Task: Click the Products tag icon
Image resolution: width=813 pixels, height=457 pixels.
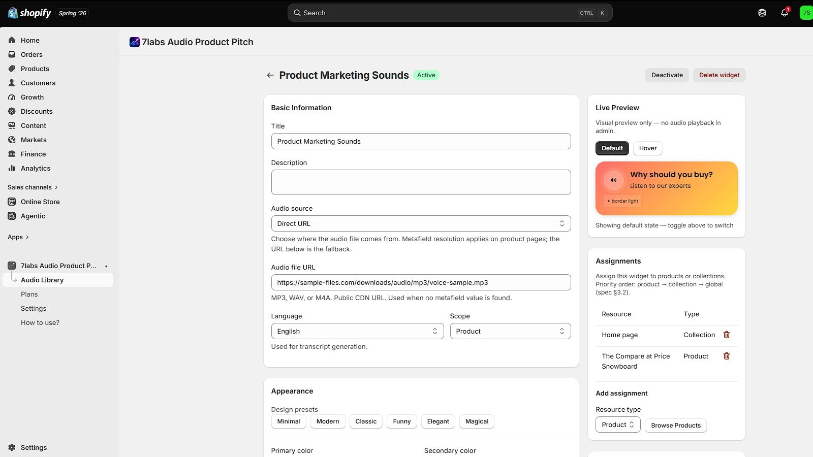Action: pyautogui.click(x=12, y=69)
